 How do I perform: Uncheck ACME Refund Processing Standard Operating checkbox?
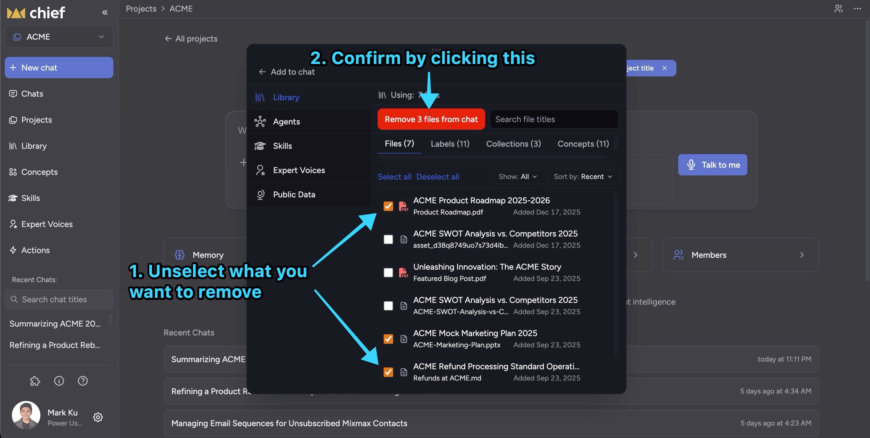(388, 372)
